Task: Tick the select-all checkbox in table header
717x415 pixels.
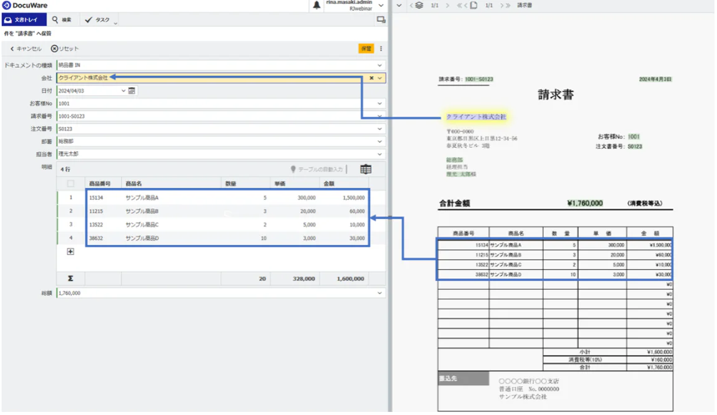Action: pyautogui.click(x=70, y=183)
